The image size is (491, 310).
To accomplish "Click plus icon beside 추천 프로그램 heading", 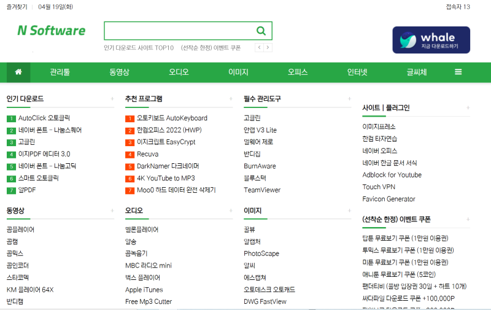I will pos(231,99).
